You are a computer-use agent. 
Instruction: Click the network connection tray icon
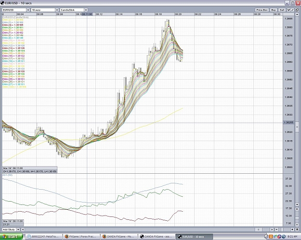(275, 237)
